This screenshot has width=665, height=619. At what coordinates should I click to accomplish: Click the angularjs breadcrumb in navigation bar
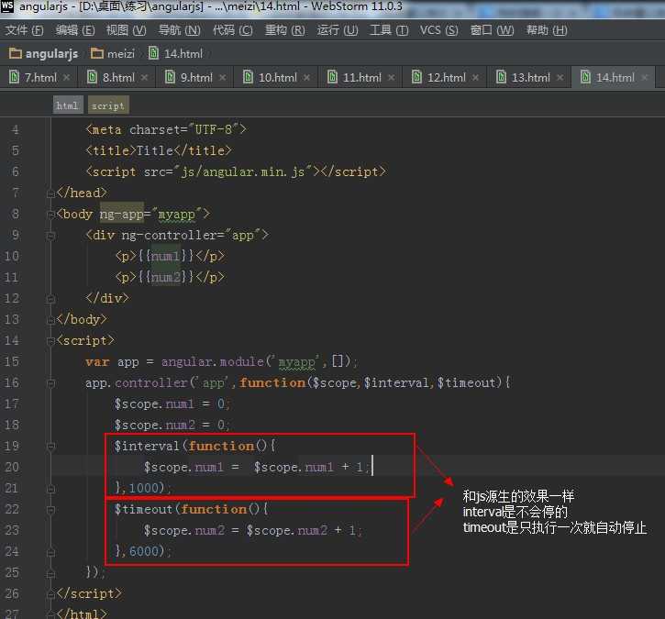coord(51,54)
